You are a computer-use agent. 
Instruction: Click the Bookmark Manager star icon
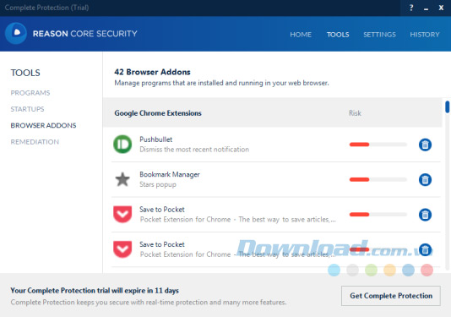click(122, 179)
